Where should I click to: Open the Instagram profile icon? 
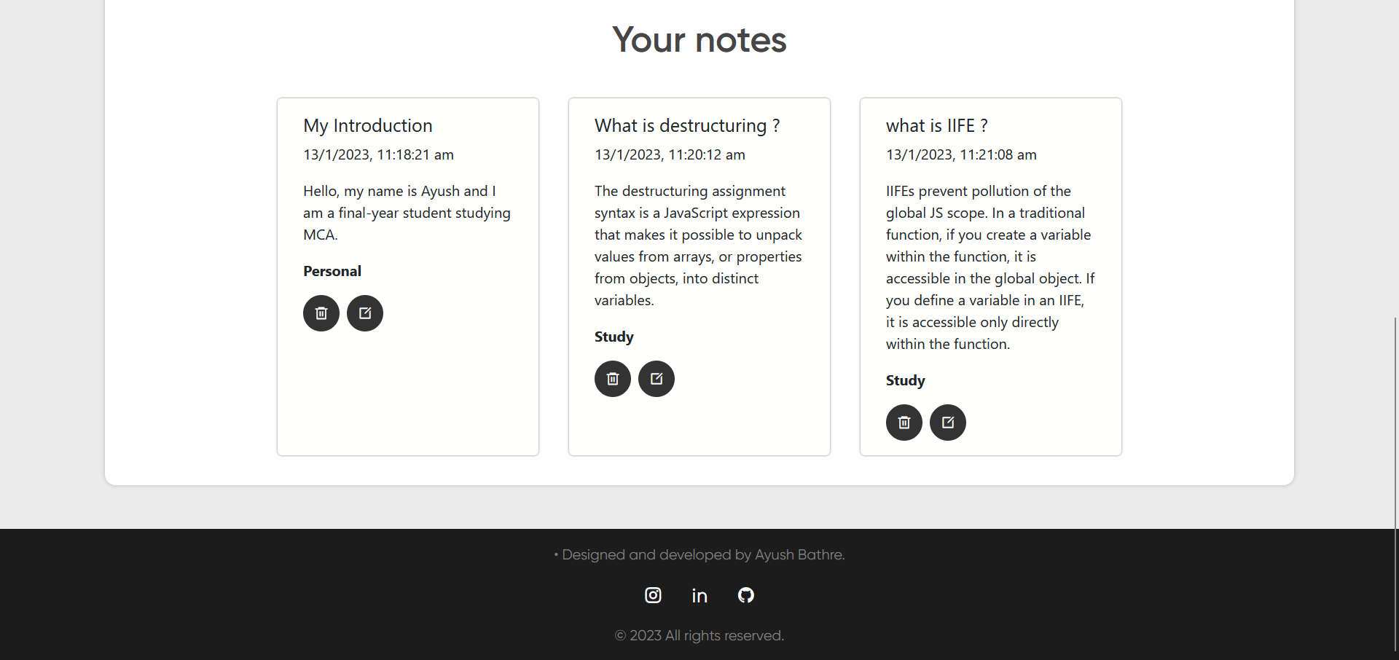point(652,595)
